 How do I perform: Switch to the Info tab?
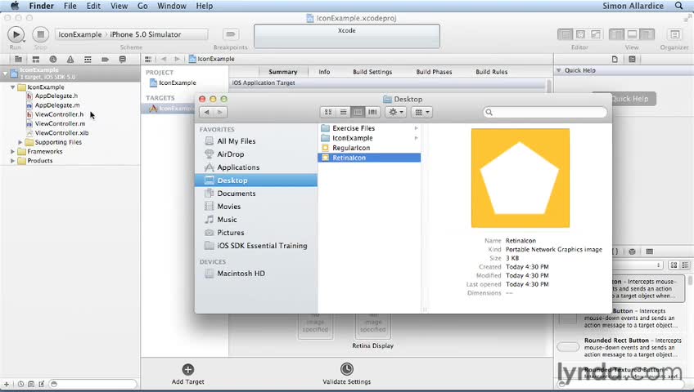click(324, 72)
